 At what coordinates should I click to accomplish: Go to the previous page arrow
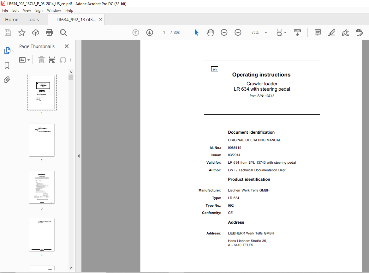136,33
